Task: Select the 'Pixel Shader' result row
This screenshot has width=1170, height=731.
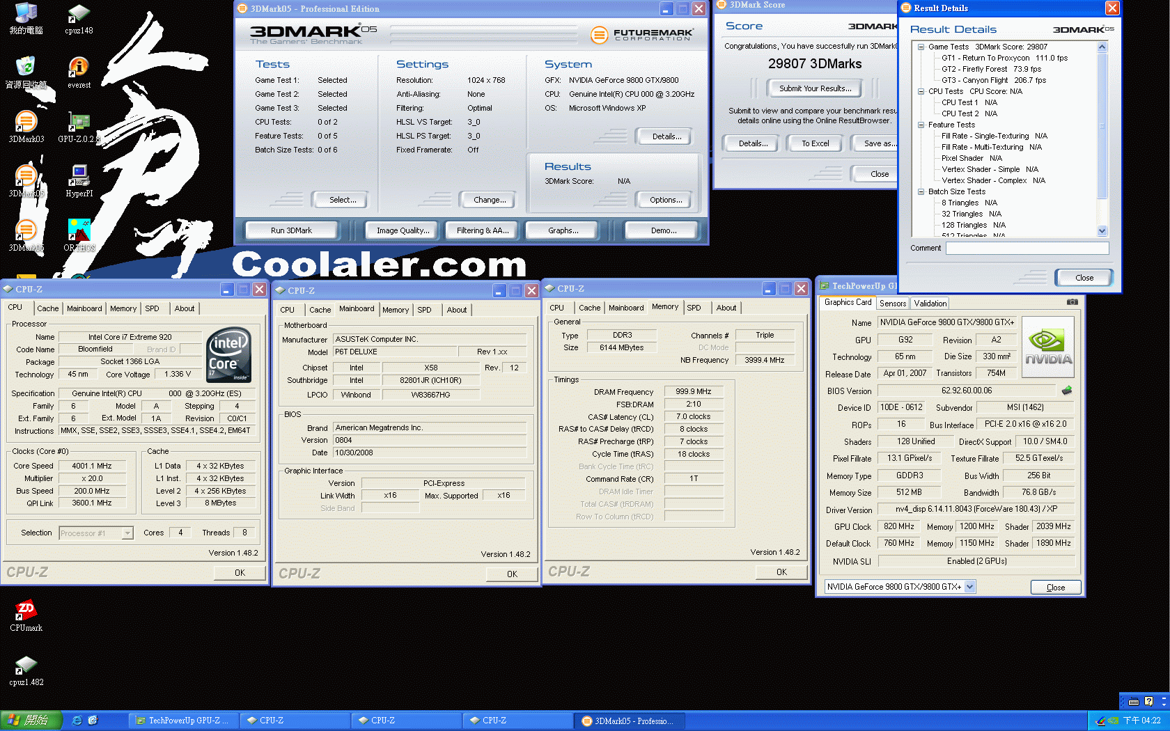Action: (972, 158)
